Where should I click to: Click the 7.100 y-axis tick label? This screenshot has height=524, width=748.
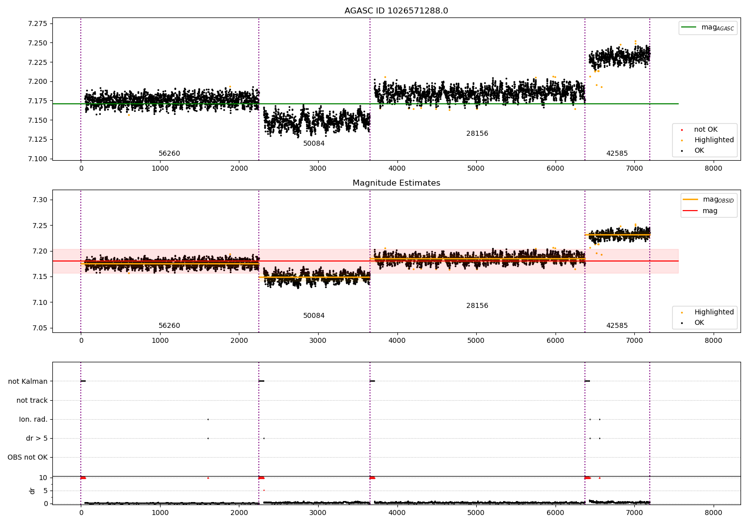coord(37,159)
